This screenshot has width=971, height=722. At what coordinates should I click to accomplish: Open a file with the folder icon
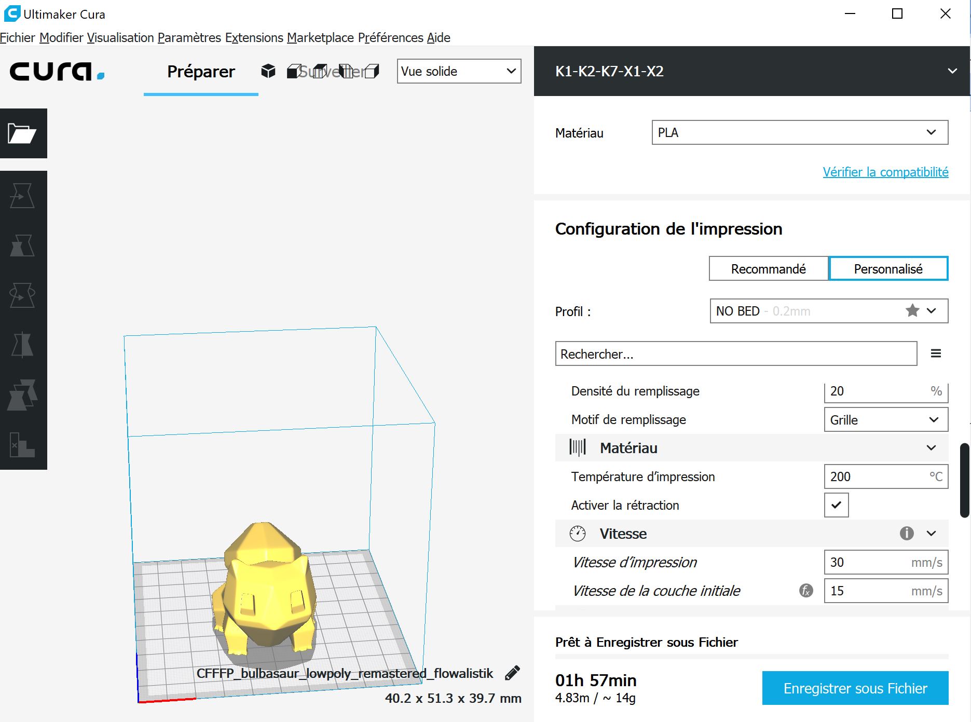click(x=22, y=133)
